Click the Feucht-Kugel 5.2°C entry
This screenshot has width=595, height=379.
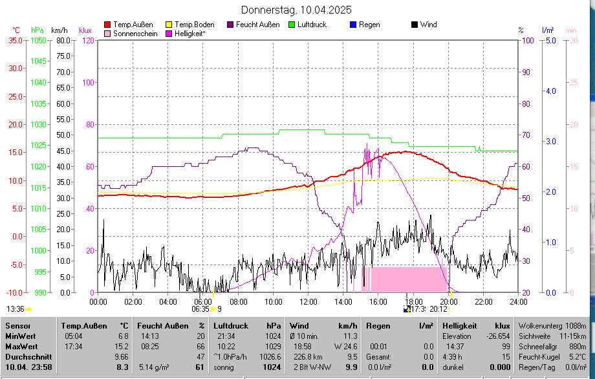pyautogui.click(x=552, y=357)
